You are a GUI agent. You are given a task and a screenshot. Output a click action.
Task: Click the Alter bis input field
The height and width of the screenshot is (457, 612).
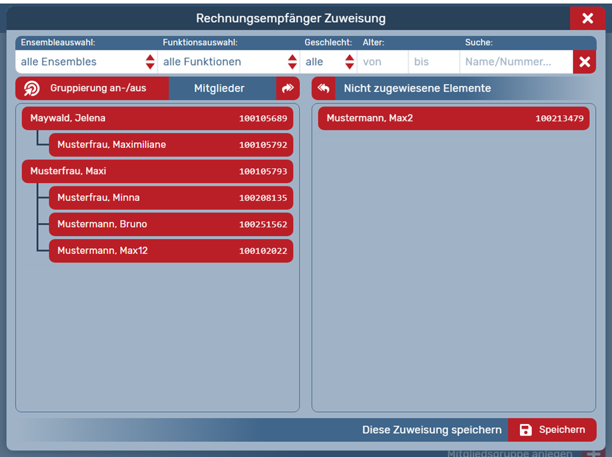coord(433,62)
